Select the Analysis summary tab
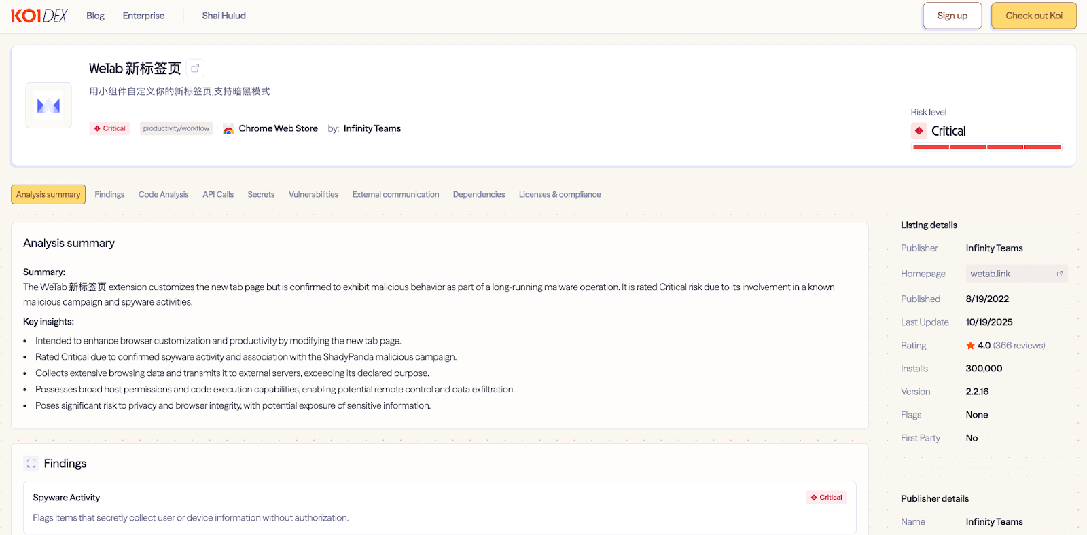Image resolution: width=1087 pixels, height=535 pixels. pyautogui.click(x=48, y=194)
